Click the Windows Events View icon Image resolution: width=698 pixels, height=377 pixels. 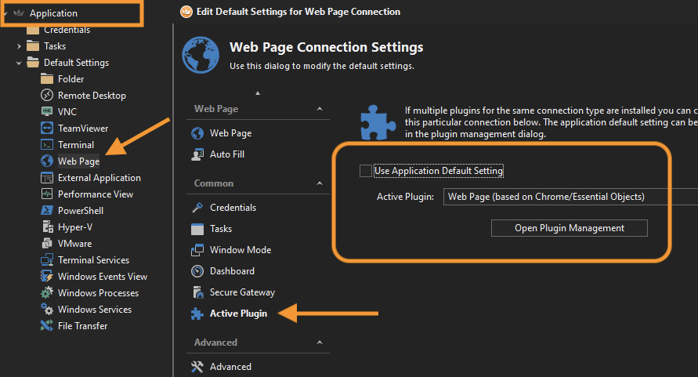(46, 277)
